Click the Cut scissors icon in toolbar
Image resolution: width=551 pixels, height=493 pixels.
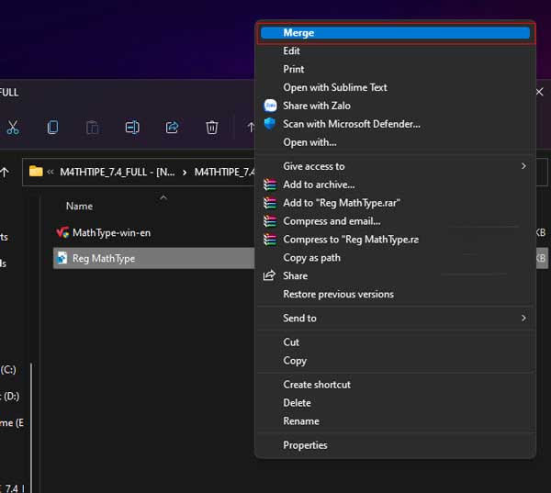tap(13, 128)
